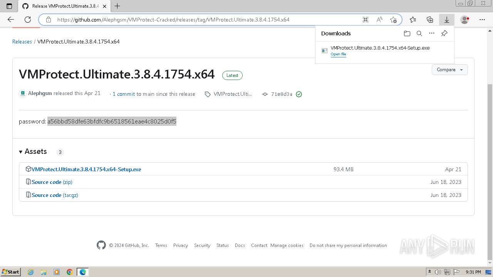The image size is (493, 277).
Task: Pin the Downloads panel
Action: coord(444,33)
